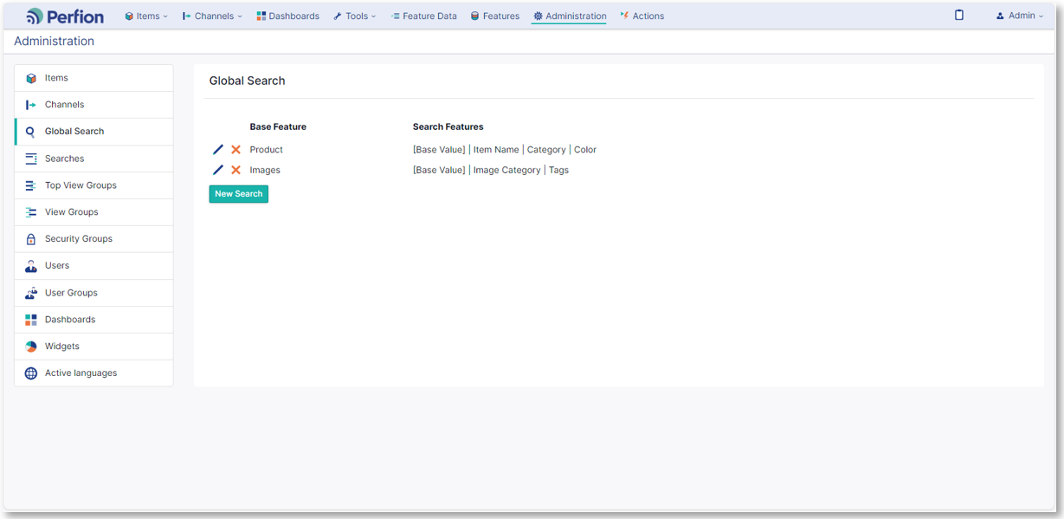Click the Image Category search feature
1064x519 pixels.
tap(506, 170)
